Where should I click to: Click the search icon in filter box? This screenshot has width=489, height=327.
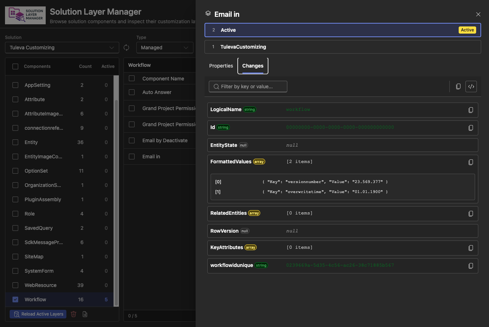coord(216,86)
